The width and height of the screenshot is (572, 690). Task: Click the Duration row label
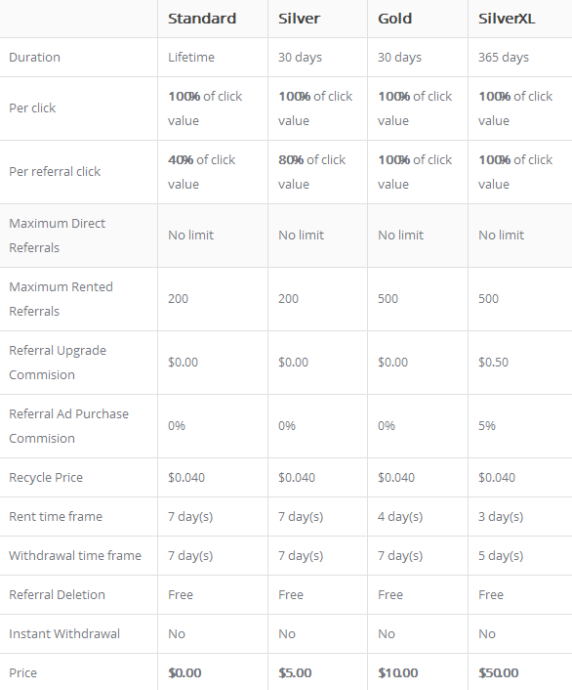point(34,58)
